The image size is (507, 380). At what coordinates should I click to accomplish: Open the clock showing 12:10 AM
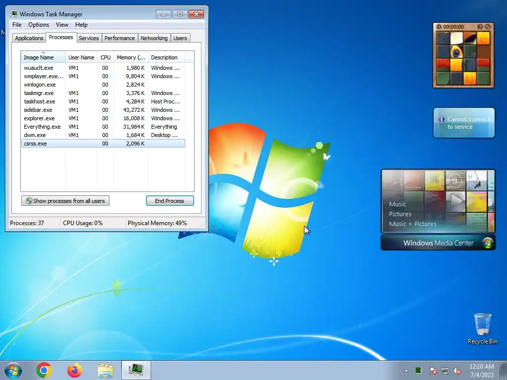coord(481,370)
